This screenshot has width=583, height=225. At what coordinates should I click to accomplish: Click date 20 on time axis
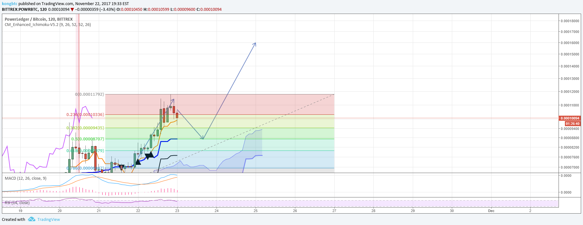pos(60,211)
